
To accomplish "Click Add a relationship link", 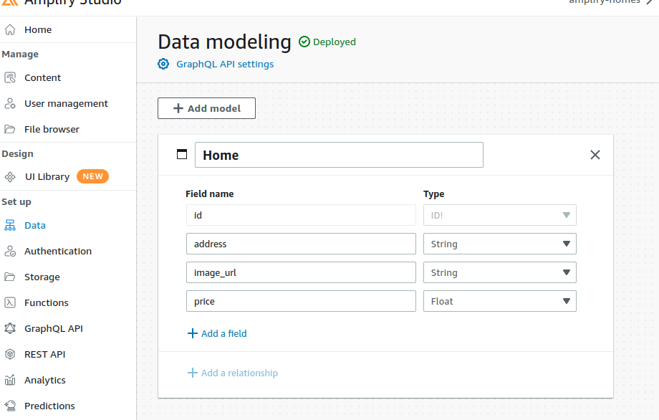I will pos(239,373).
